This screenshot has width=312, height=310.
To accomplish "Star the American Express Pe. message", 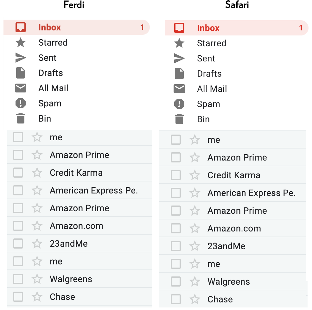I will (x=37, y=190).
